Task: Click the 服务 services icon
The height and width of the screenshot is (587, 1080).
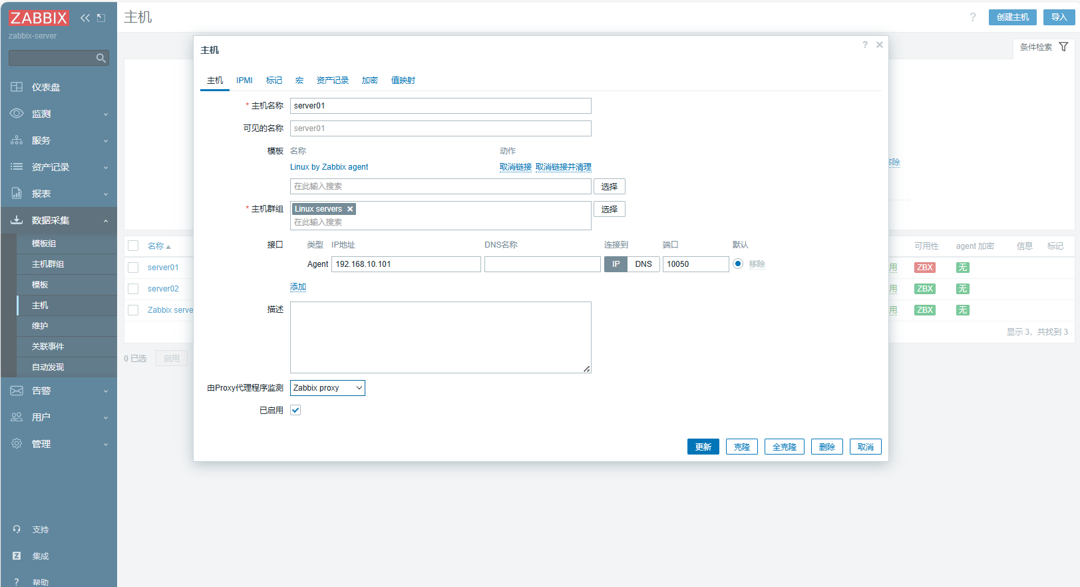Action: click(17, 140)
